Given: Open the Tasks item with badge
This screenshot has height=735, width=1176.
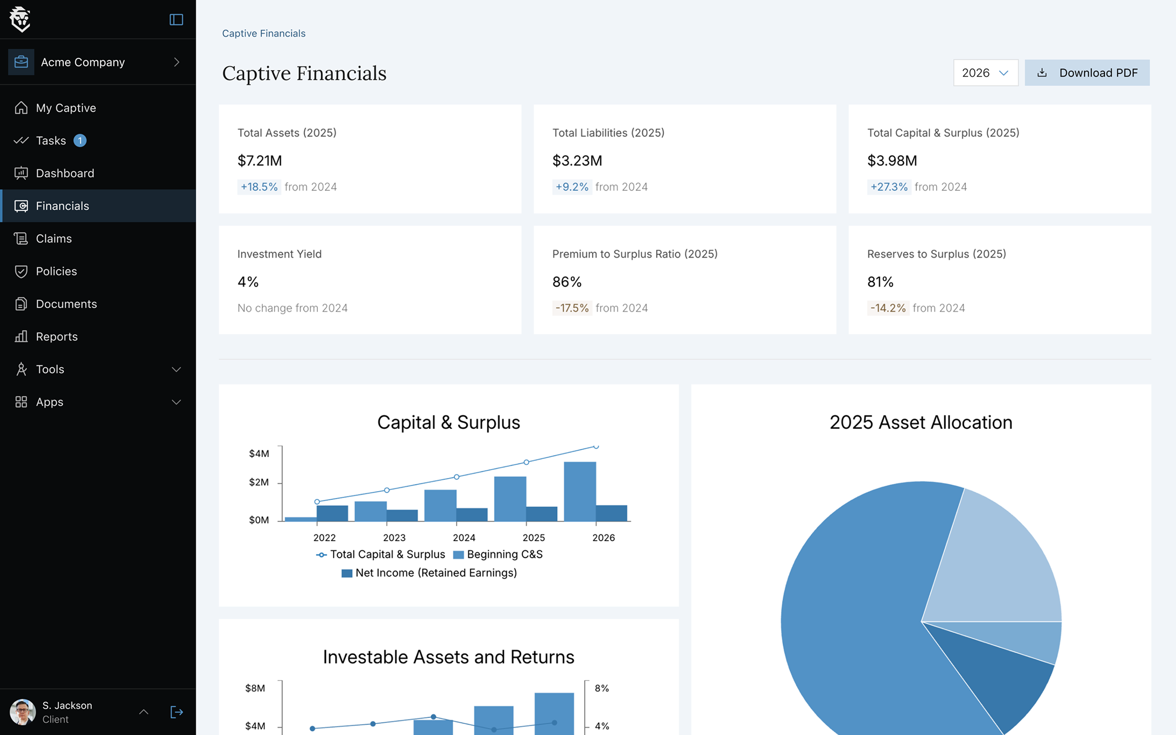Looking at the screenshot, I should (x=50, y=140).
